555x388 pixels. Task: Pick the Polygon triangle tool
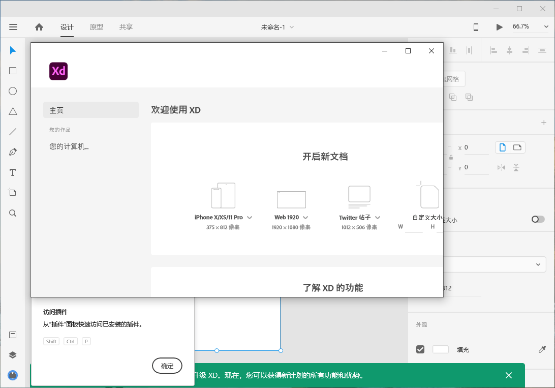click(13, 111)
